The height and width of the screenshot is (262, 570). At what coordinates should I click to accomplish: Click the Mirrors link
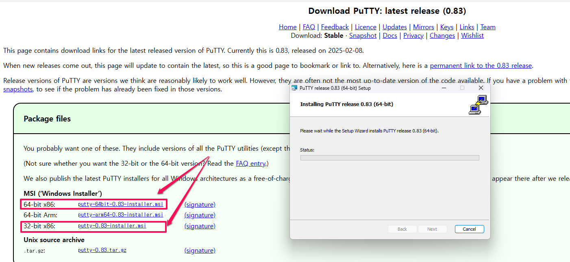[423, 27]
